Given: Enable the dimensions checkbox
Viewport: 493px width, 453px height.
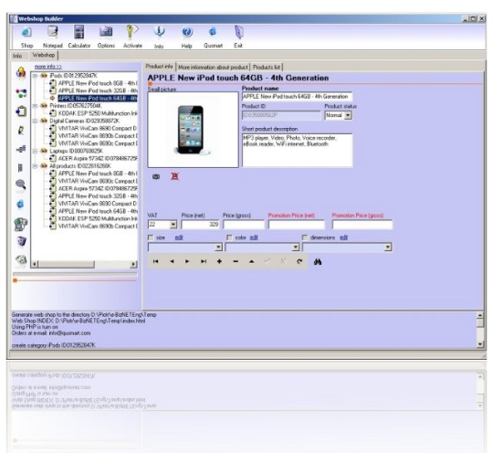Looking at the screenshot, I should (305, 237).
